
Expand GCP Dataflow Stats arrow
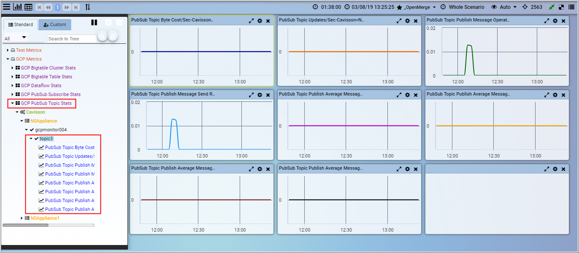(x=12, y=85)
